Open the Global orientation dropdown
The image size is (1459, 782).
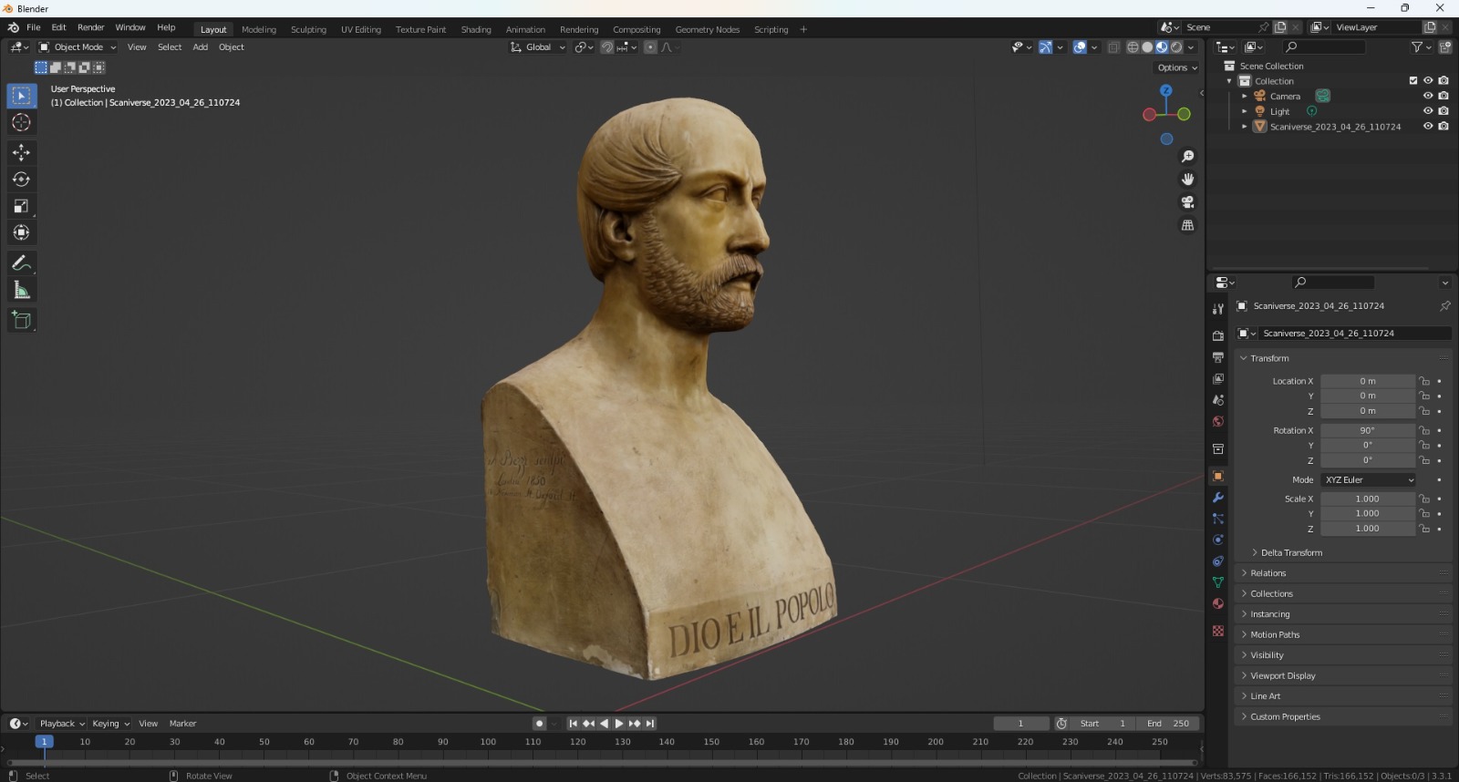[538, 47]
